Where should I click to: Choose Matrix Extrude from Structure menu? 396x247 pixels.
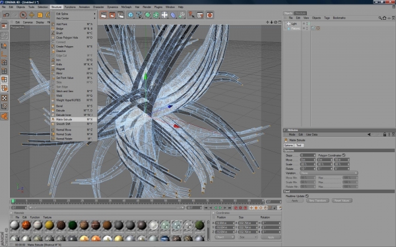[x=73, y=119]
